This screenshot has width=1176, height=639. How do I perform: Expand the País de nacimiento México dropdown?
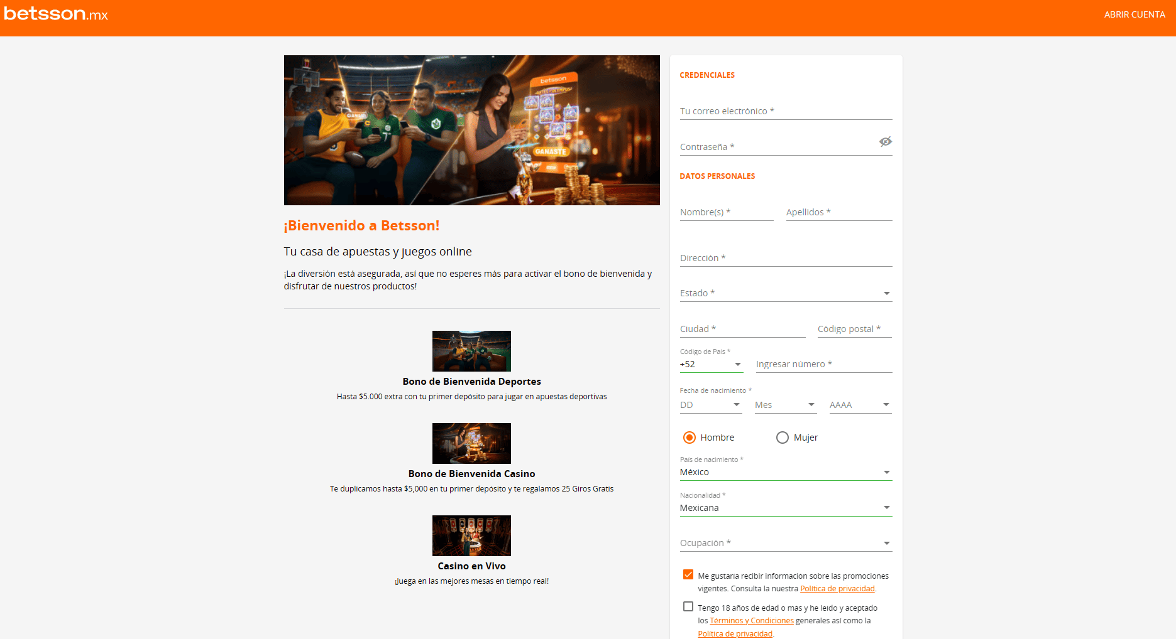786,472
